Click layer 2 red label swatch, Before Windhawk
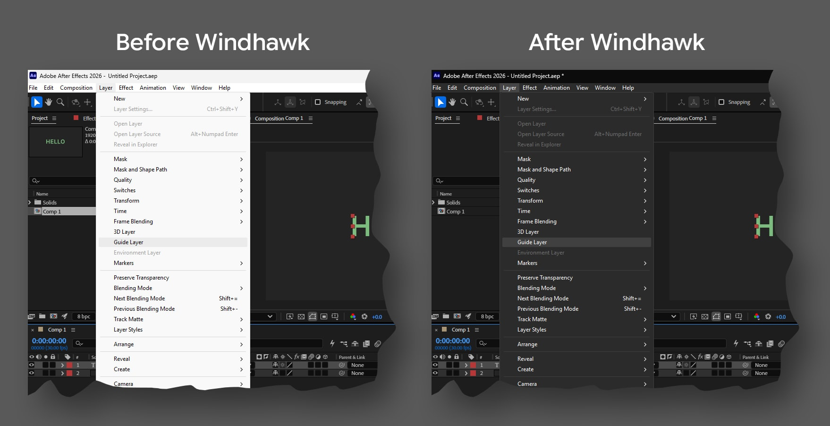 pos(69,373)
